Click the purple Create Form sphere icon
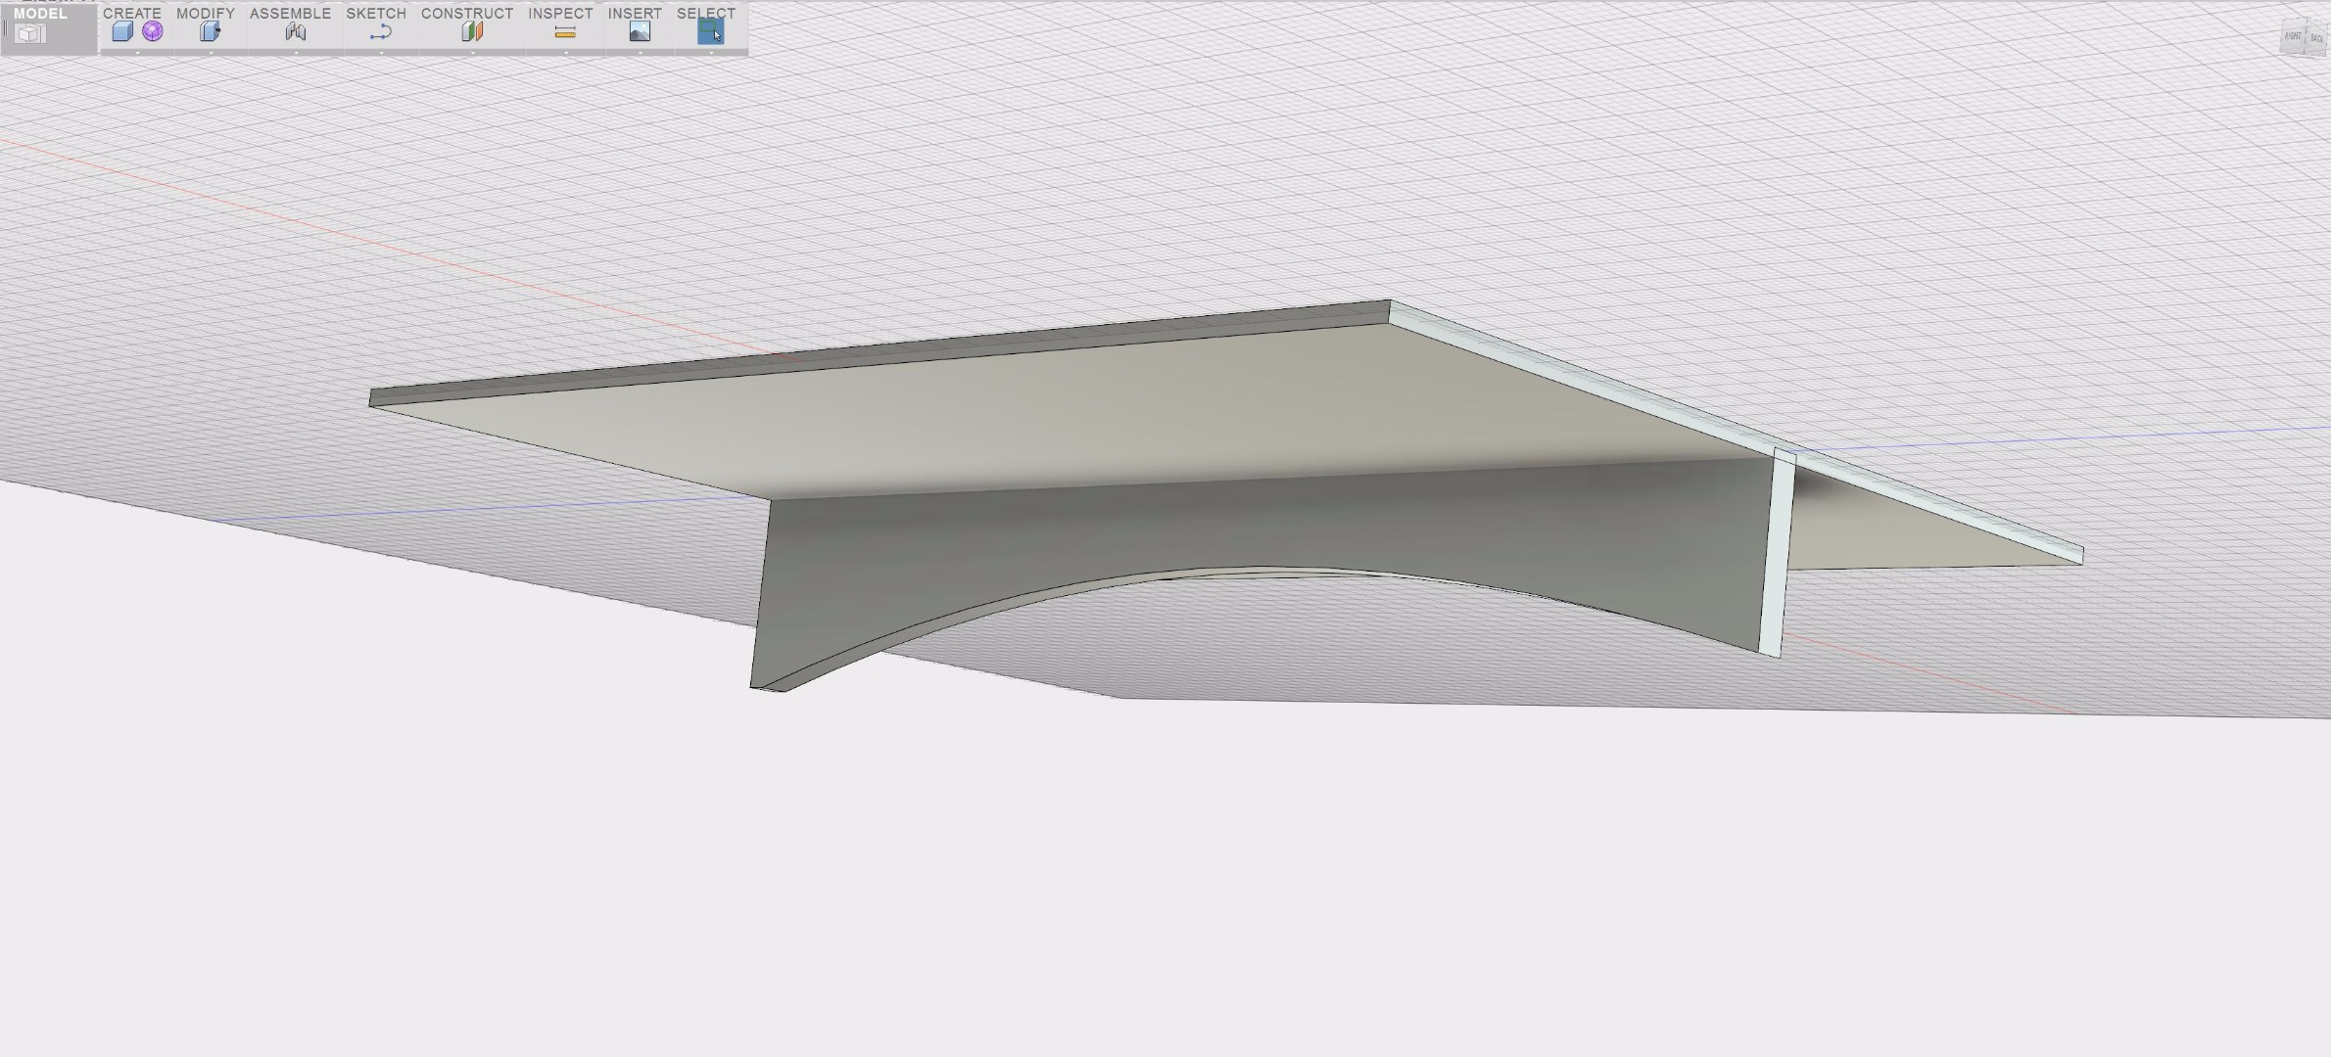Viewport: 2331px width, 1057px height. pyautogui.click(x=153, y=31)
